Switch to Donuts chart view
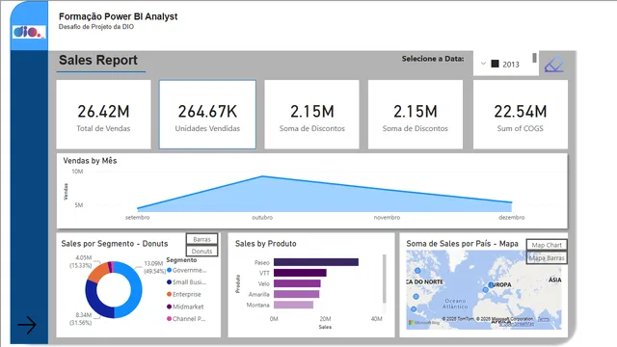 pos(201,251)
